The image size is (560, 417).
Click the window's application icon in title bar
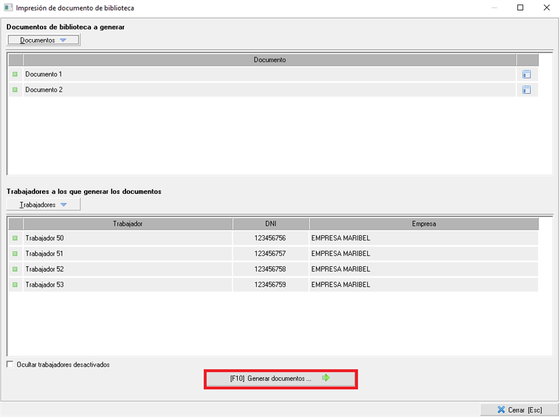coord(9,8)
